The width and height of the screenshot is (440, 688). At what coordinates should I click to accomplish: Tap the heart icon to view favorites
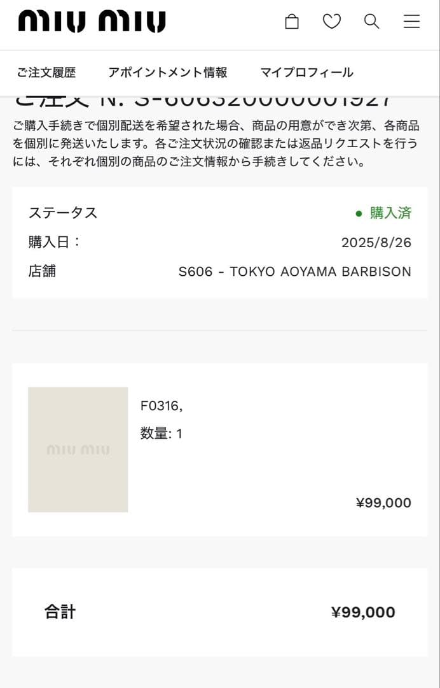point(331,21)
